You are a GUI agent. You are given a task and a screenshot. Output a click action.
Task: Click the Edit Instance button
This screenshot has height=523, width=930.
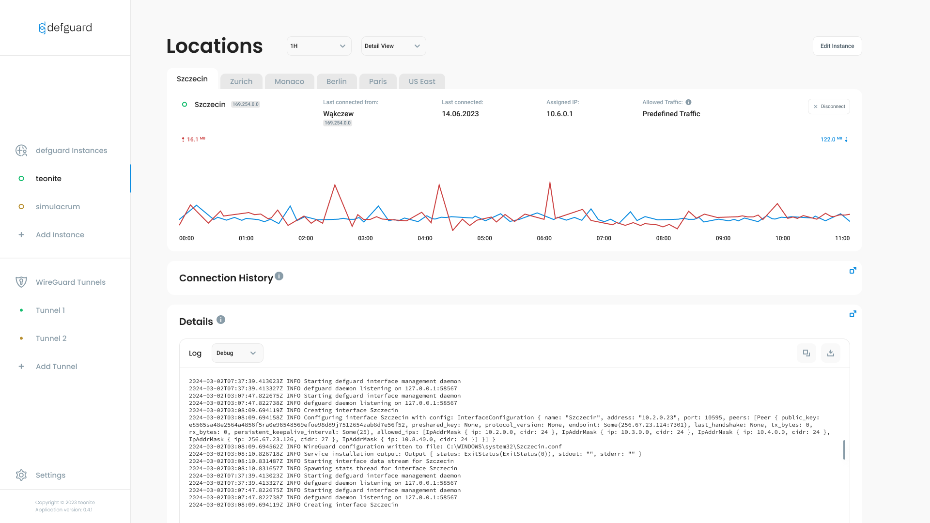pyautogui.click(x=837, y=46)
